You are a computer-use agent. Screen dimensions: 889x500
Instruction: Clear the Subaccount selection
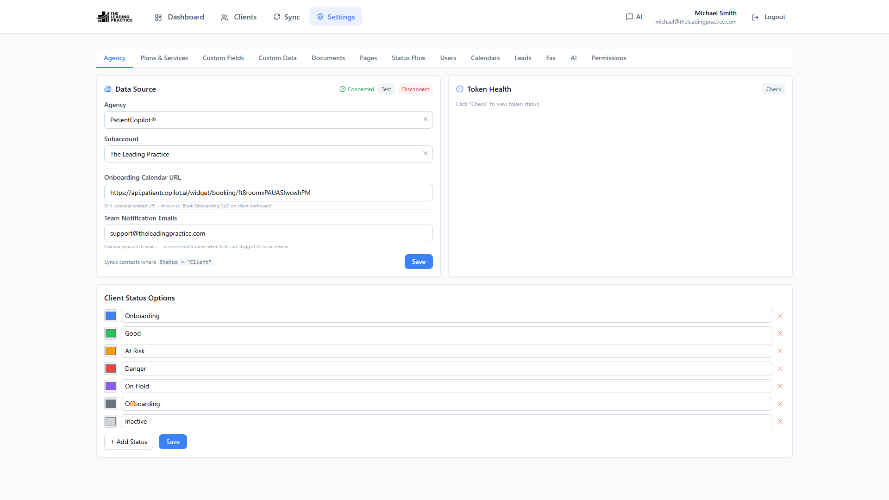click(426, 153)
